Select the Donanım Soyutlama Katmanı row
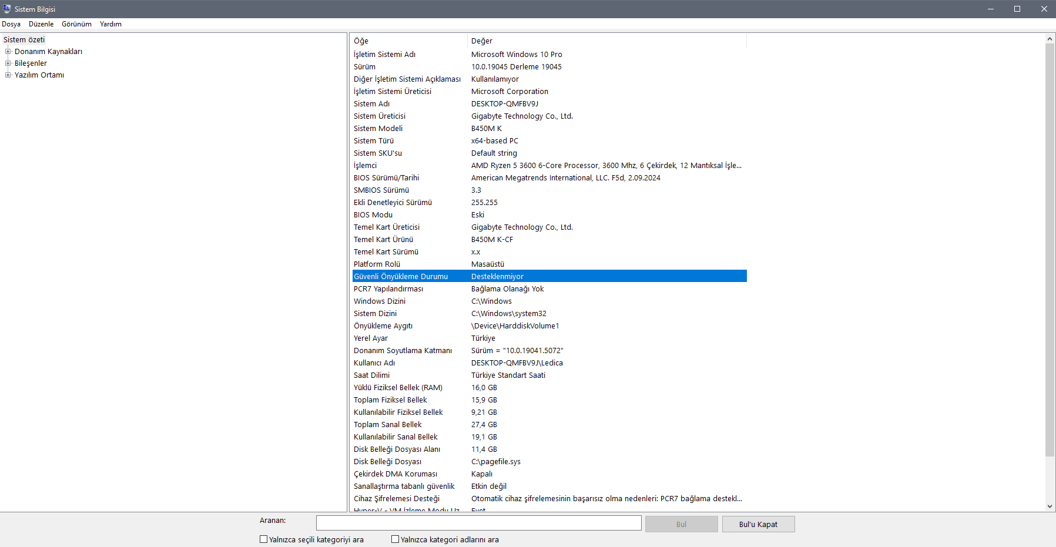 pos(549,351)
